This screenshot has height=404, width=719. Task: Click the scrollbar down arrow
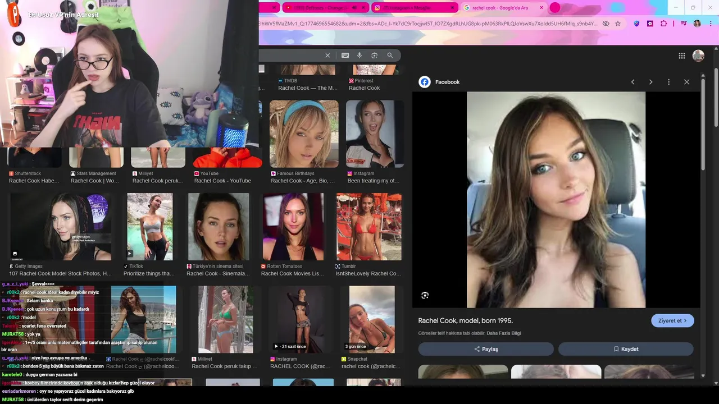point(703,375)
